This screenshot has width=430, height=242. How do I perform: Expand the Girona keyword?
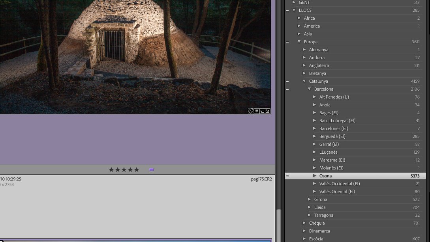click(309, 199)
